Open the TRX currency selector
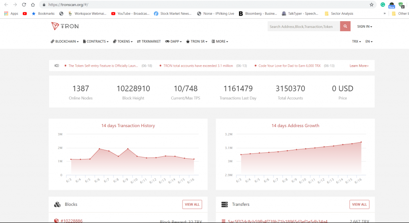Screen dimensions: 409x223 pos(356,42)
